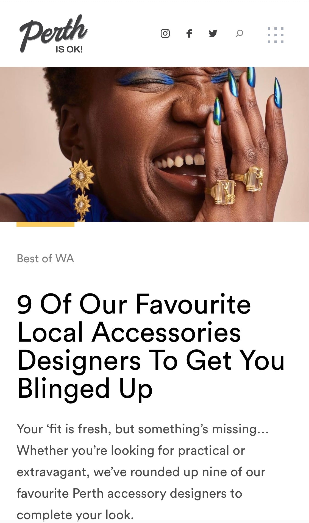This screenshot has height=523, width=309.
Task: Open the Best of WA category
Action: (45, 258)
